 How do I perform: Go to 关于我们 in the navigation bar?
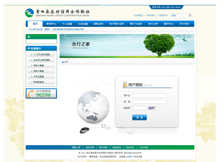[184, 24]
